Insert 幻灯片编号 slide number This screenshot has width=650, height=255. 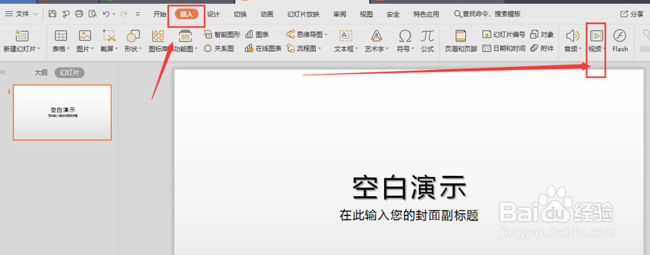coord(504,34)
